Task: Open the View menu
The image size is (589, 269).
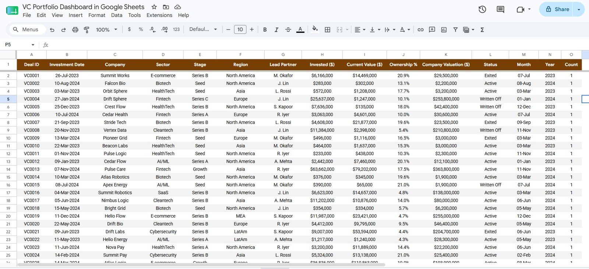Action: coord(57,15)
